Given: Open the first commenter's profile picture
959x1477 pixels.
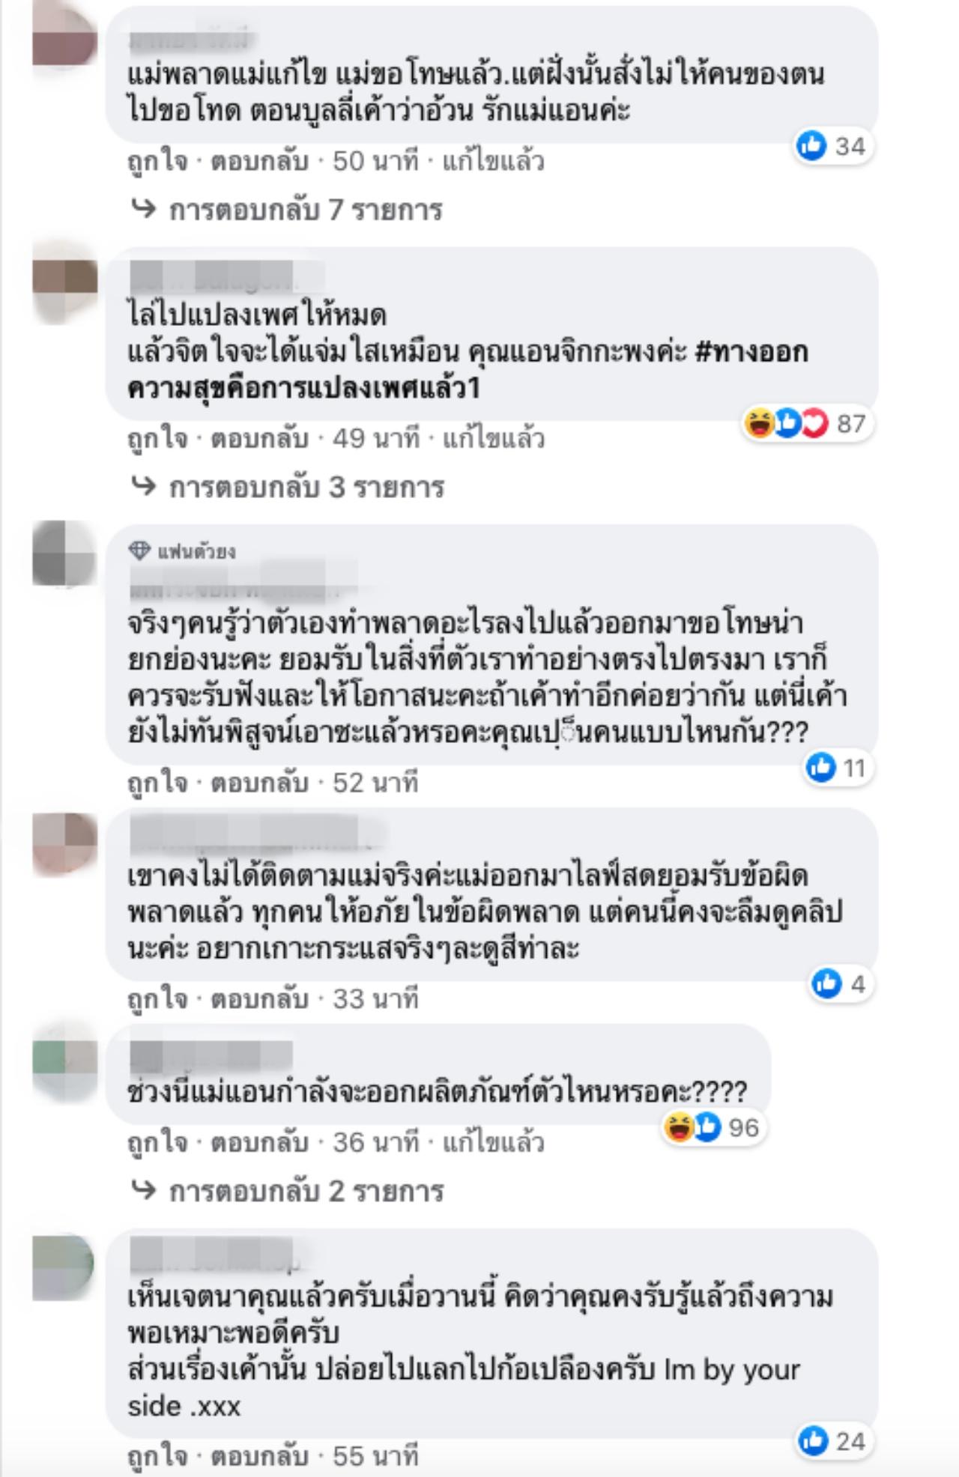Looking at the screenshot, I should click(x=65, y=34).
